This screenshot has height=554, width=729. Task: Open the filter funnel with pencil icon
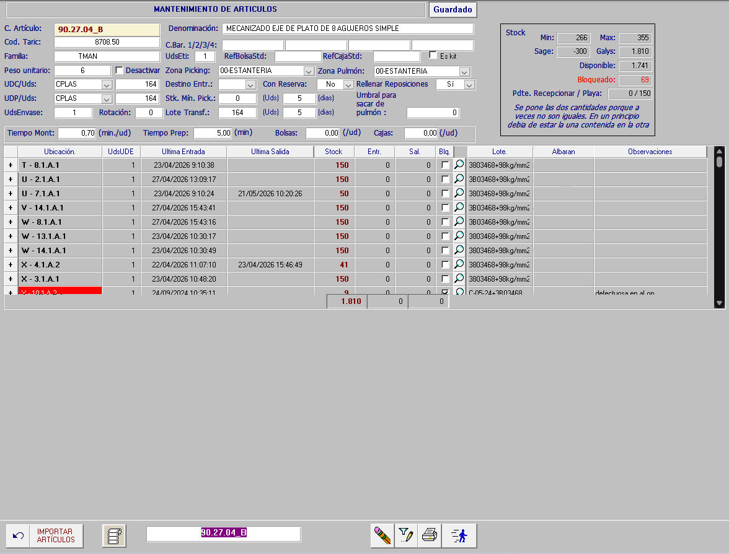coord(407,536)
